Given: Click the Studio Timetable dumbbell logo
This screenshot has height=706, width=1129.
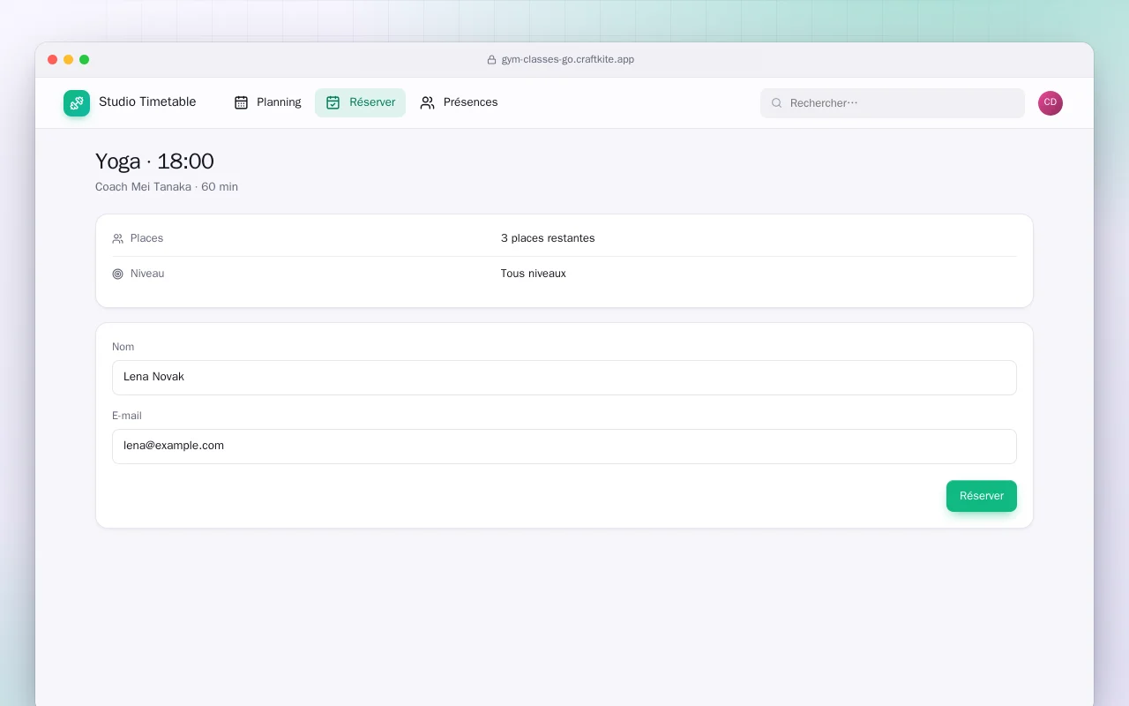Looking at the screenshot, I should coord(77,103).
